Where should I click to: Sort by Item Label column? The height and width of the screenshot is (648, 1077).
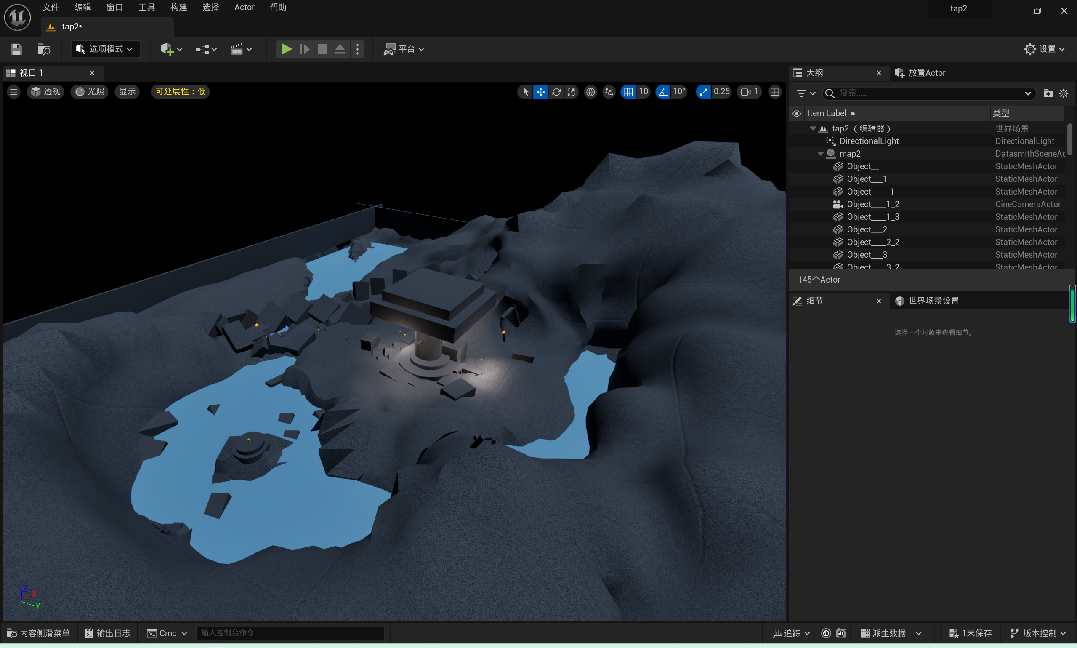tap(896, 113)
